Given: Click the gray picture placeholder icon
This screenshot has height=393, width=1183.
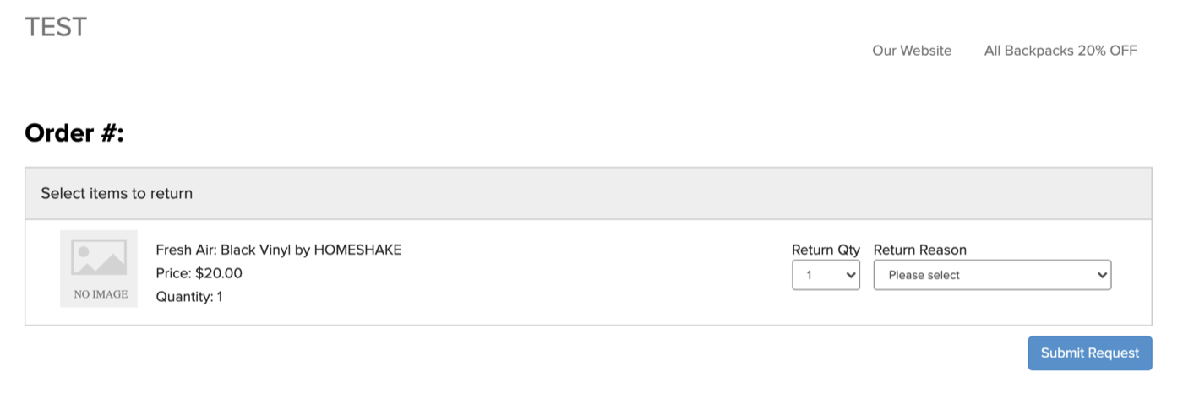Looking at the screenshot, I should point(99,257).
